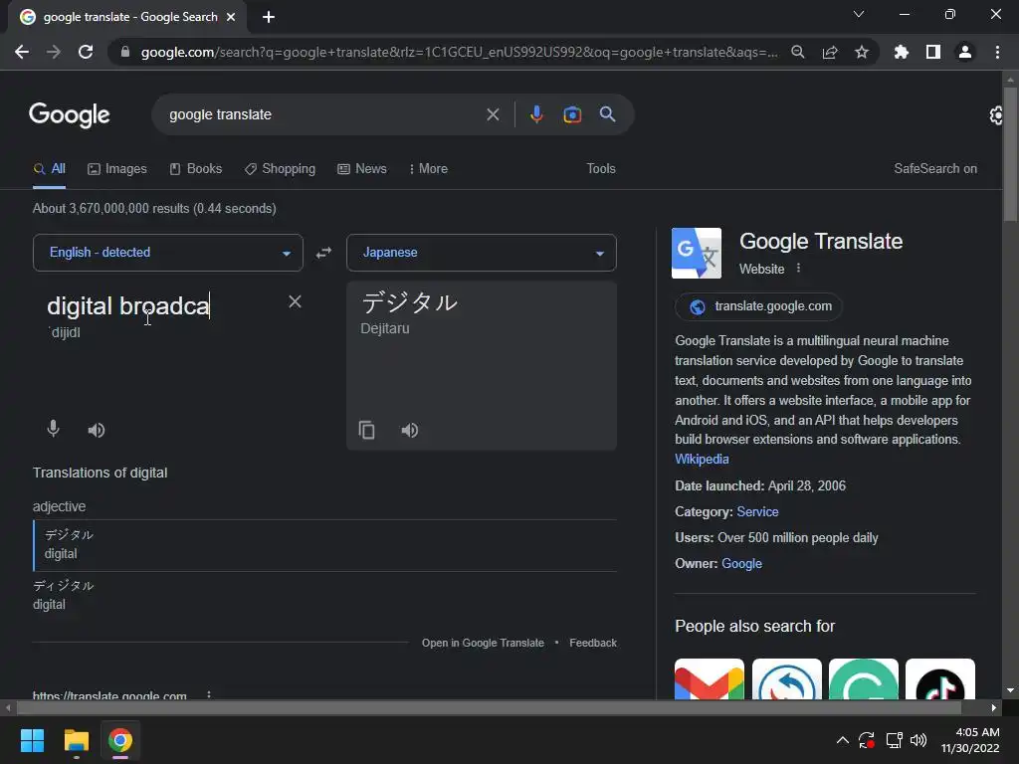Viewport: 1019px width, 764px height.
Task: Show hidden system tray icons
Action: [x=842, y=740]
